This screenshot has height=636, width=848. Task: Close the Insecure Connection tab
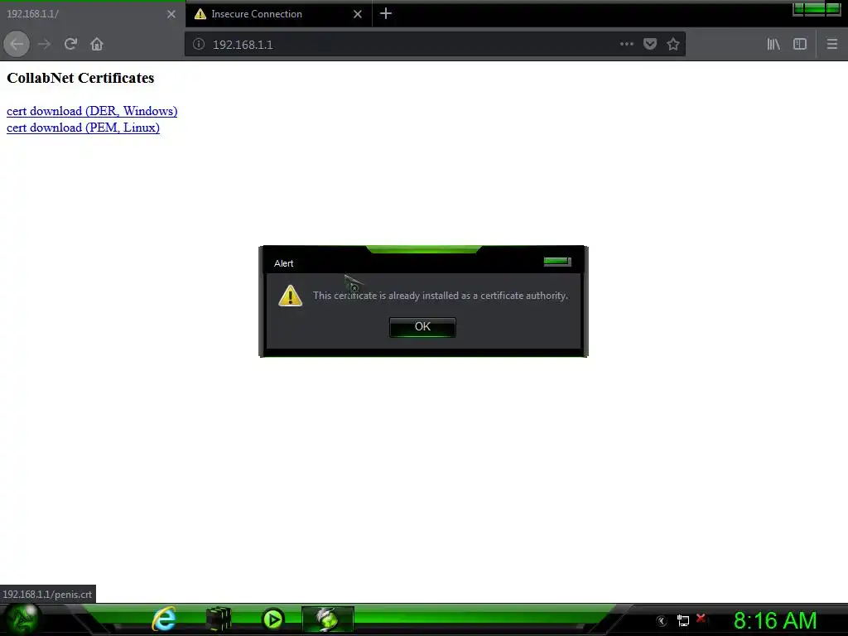coord(358,15)
